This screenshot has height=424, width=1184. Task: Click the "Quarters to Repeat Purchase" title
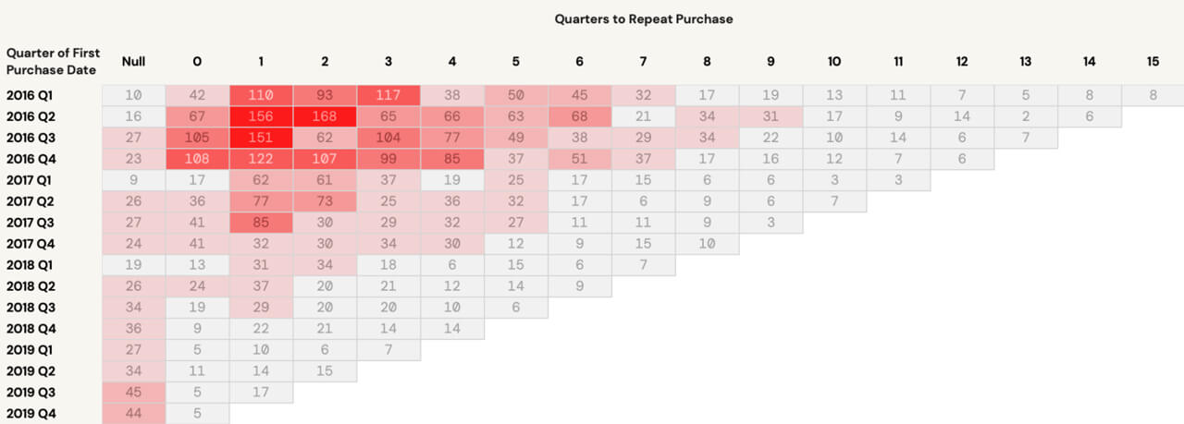pyautogui.click(x=644, y=18)
